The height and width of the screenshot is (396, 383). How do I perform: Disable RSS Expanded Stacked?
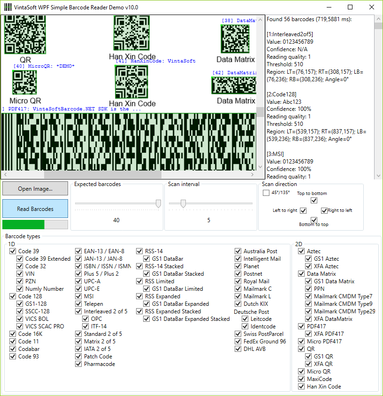139,311
